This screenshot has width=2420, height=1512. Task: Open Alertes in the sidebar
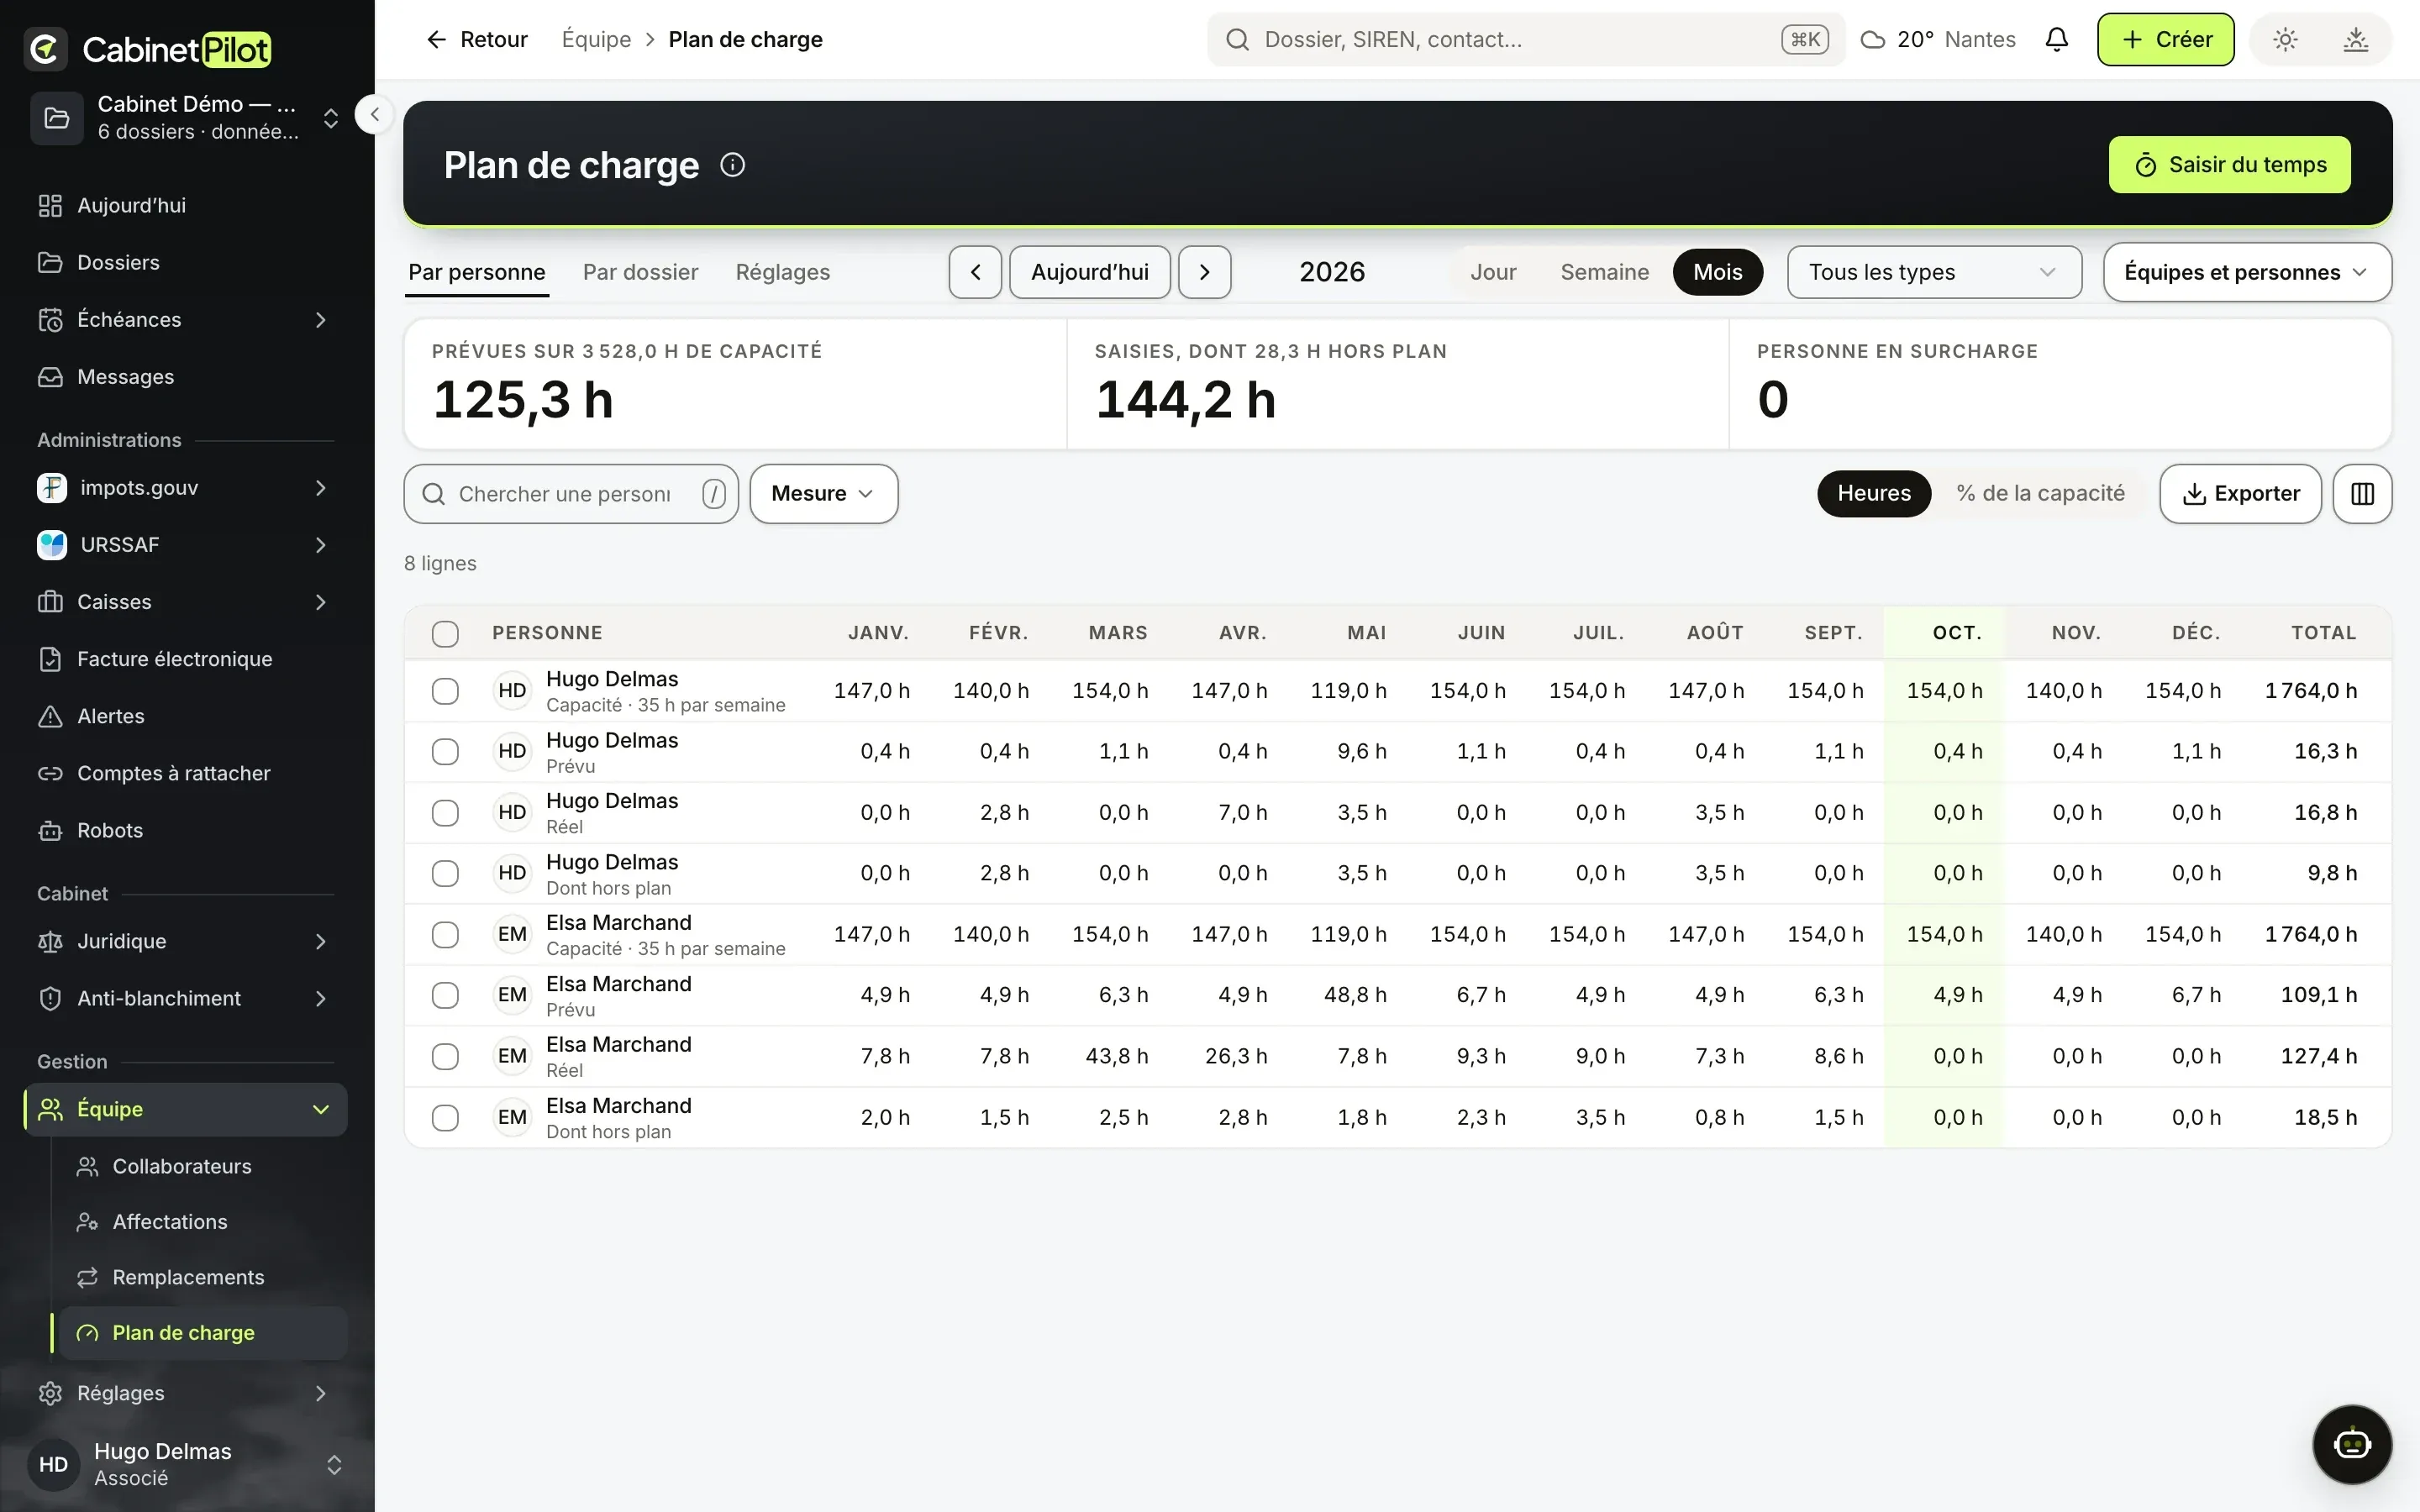coord(186,716)
